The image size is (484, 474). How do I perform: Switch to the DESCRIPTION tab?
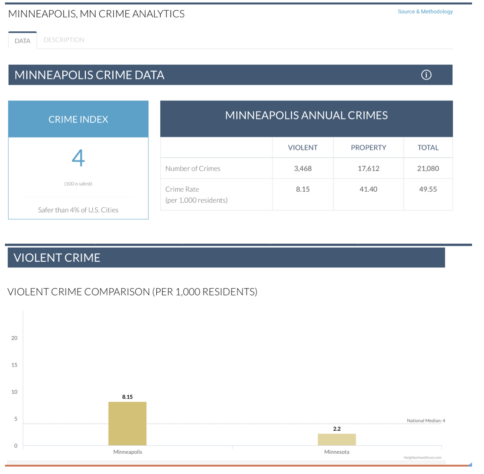pyautogui.click(x=65, y=40)
